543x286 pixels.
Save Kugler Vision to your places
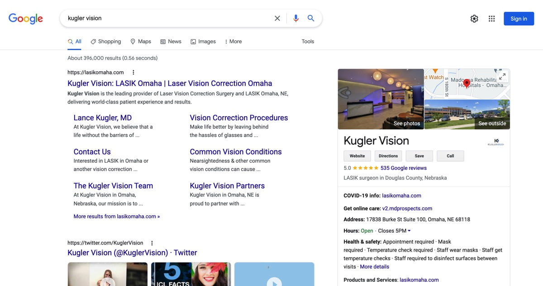point(419,156)
